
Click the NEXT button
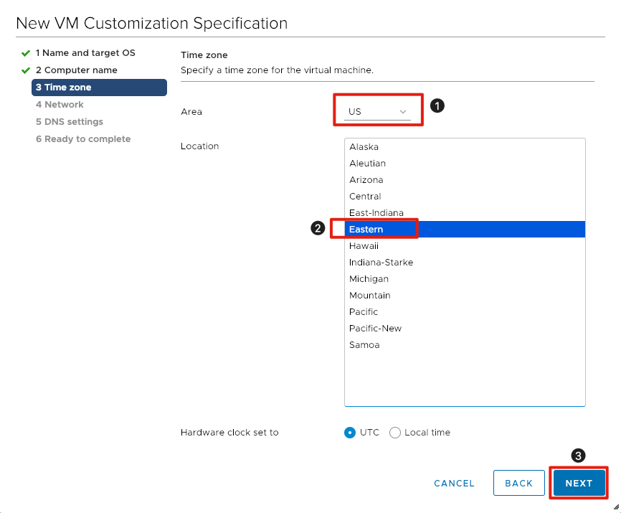pyautogui.click(x=579, y=483)
